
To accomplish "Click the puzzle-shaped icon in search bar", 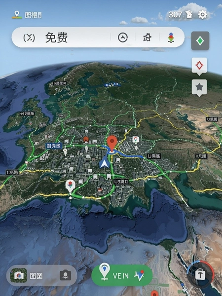I will pyautogui.click(x=147, y=37).
